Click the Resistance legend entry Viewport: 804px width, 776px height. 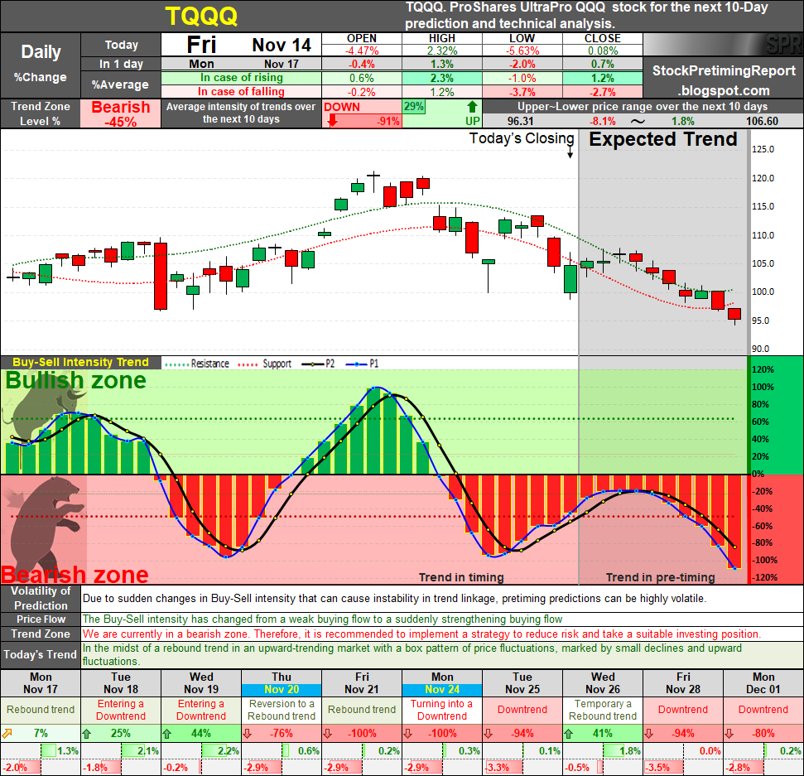[197, 364]
